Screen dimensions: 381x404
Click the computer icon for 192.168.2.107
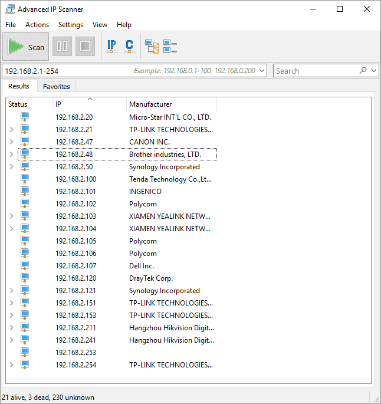pyautogui.click(x=25, y=265)
